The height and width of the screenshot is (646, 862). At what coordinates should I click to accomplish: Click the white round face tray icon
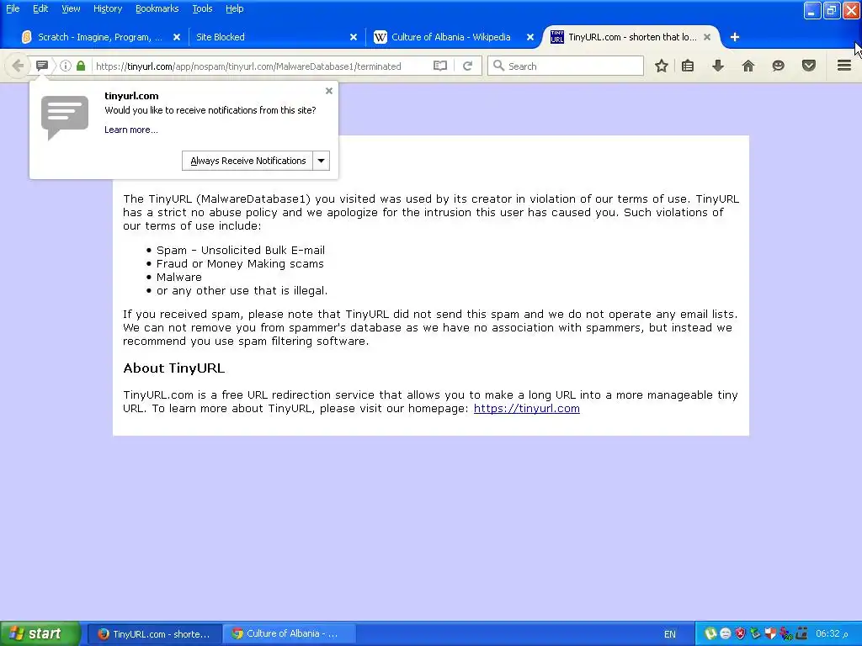click(725, 634)
